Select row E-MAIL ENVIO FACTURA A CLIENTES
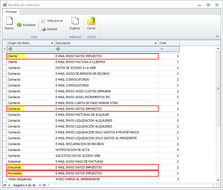This screenshot has width=223, height=190. point(91,62)
